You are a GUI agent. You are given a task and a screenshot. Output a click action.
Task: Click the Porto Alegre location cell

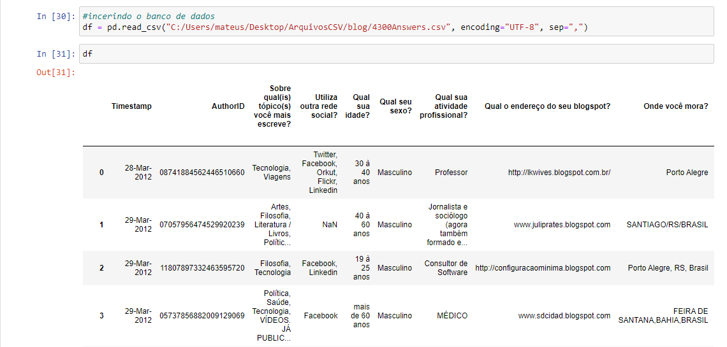point(687,173)
